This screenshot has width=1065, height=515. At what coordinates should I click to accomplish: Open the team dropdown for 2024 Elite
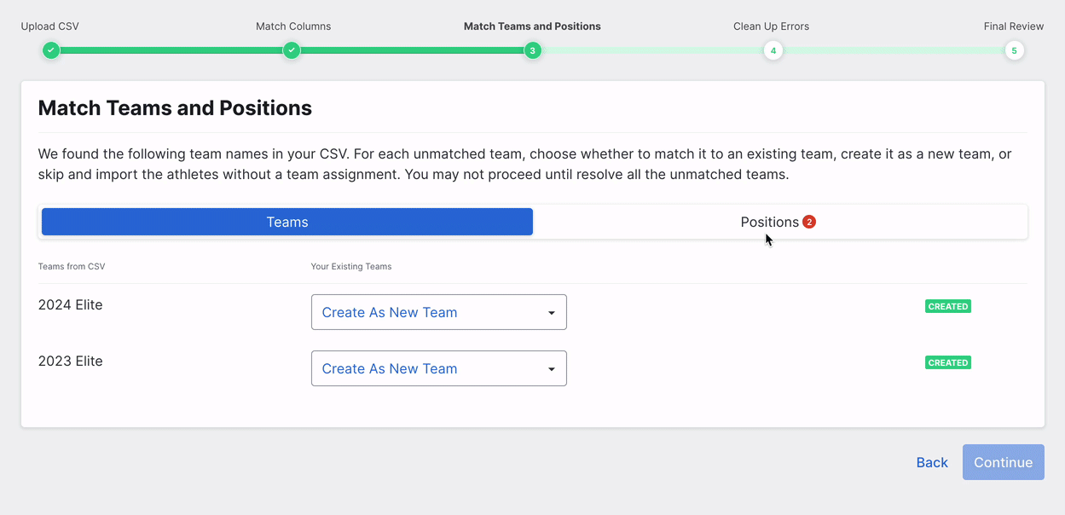point(438,312)
